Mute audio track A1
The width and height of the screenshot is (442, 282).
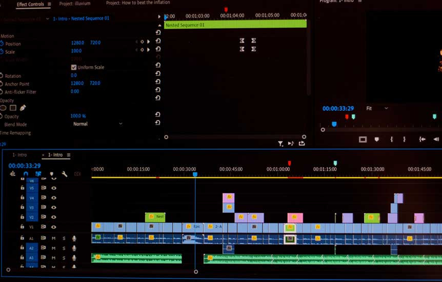tap(54, 238)
